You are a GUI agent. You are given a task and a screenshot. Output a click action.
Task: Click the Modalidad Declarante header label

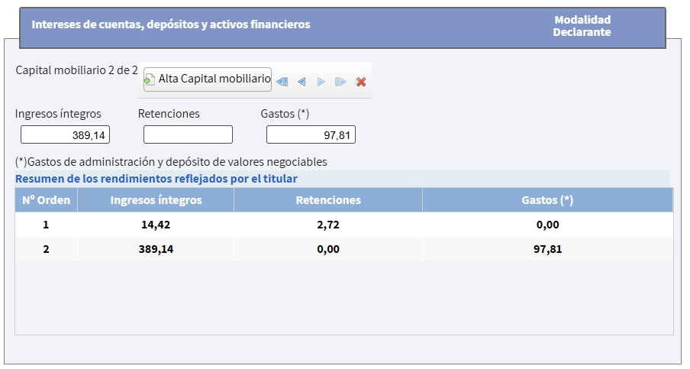coord(582,26)
